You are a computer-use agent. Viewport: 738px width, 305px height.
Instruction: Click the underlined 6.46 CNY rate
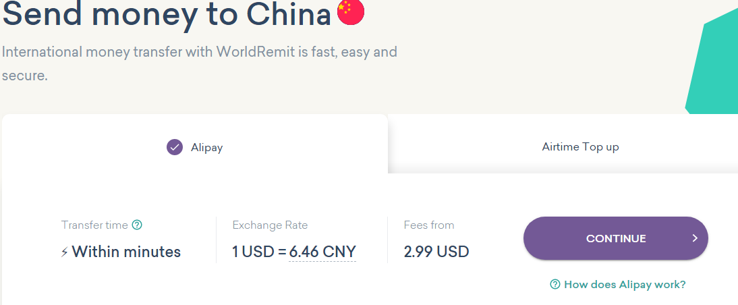pos(322,252)
